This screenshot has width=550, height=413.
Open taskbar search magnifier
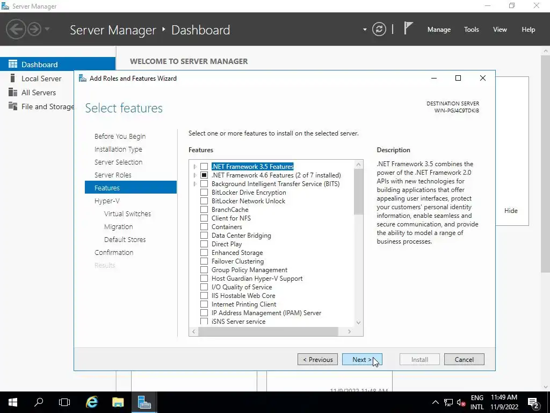click(x=39, y=402)
